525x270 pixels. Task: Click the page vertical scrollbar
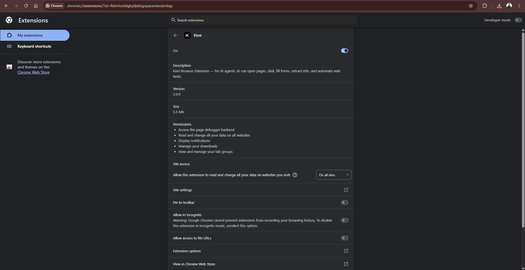(x=523, y=130)
